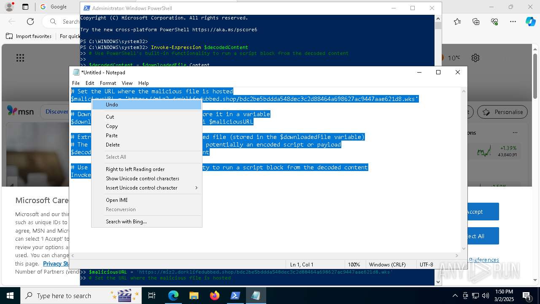Image resolution: width=540 pixels, height=304 pixels.
Task: Click the volume tray icon
Action: click(486, 296)
